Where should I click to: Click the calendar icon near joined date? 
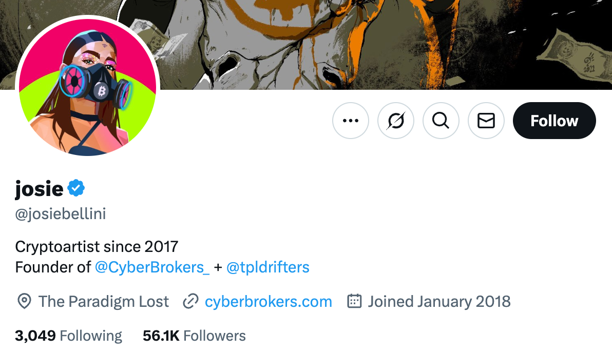tap(354, 301)
